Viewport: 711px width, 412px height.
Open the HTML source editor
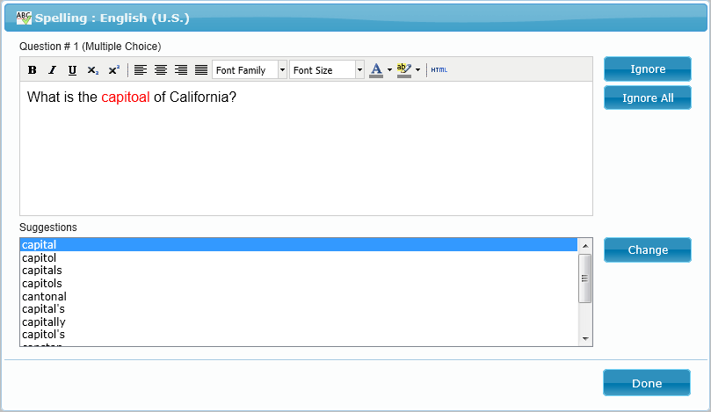coord(439,70)
